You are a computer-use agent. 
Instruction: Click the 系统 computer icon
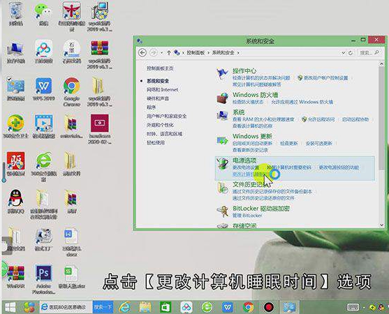click(x=222, y=115)
